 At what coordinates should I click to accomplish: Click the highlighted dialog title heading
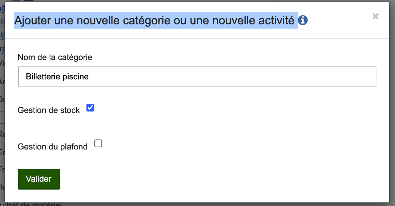coord(156,21)
